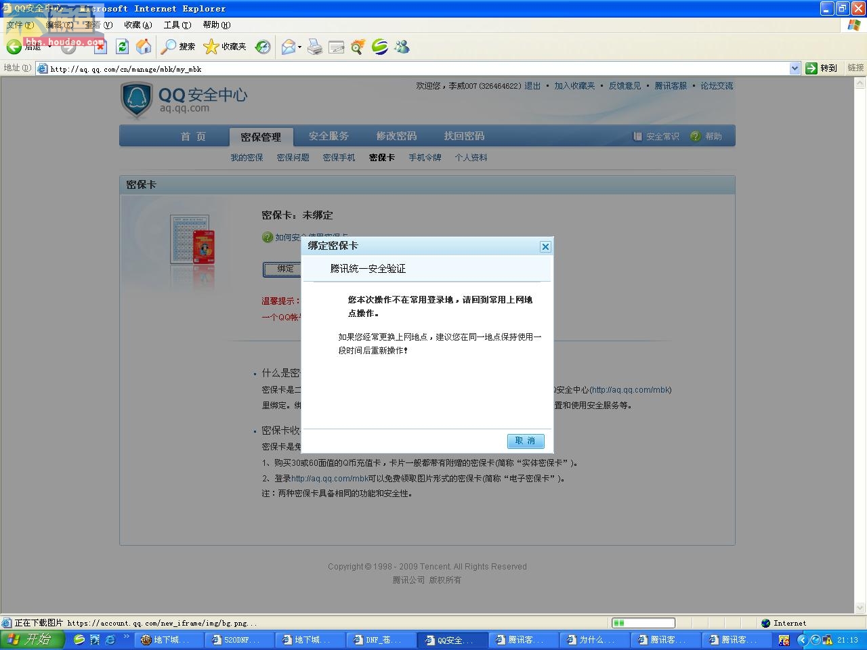Click the IE Back arrow button
Viewport: 867px width, 650px height.
[x=14, y=47]
